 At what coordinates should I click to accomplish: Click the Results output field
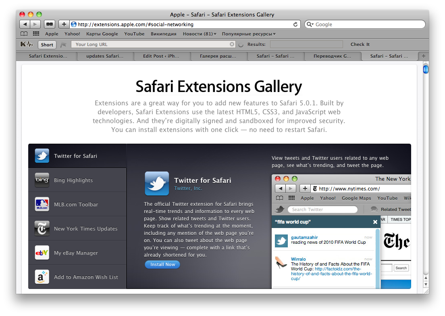coord(306,44)
